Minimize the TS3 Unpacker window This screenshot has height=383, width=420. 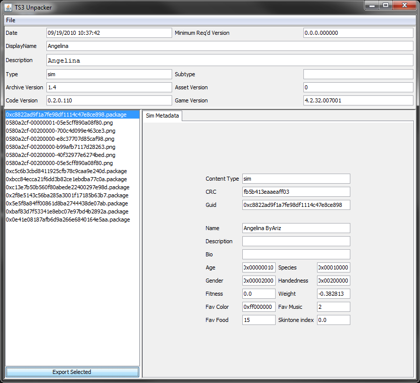[x=372, y=6]
